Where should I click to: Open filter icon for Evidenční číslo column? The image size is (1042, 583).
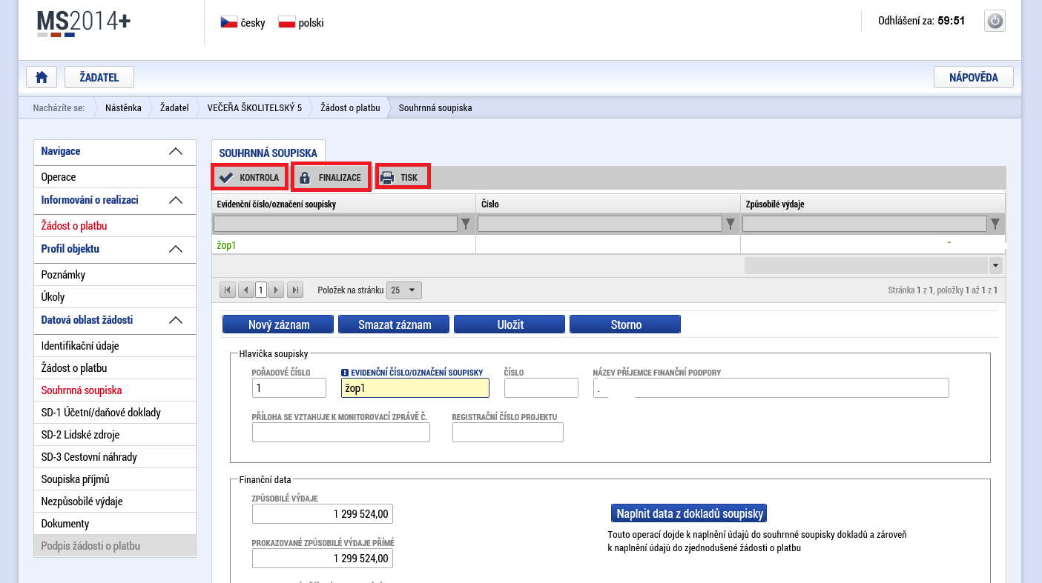[x=466, y=224]
